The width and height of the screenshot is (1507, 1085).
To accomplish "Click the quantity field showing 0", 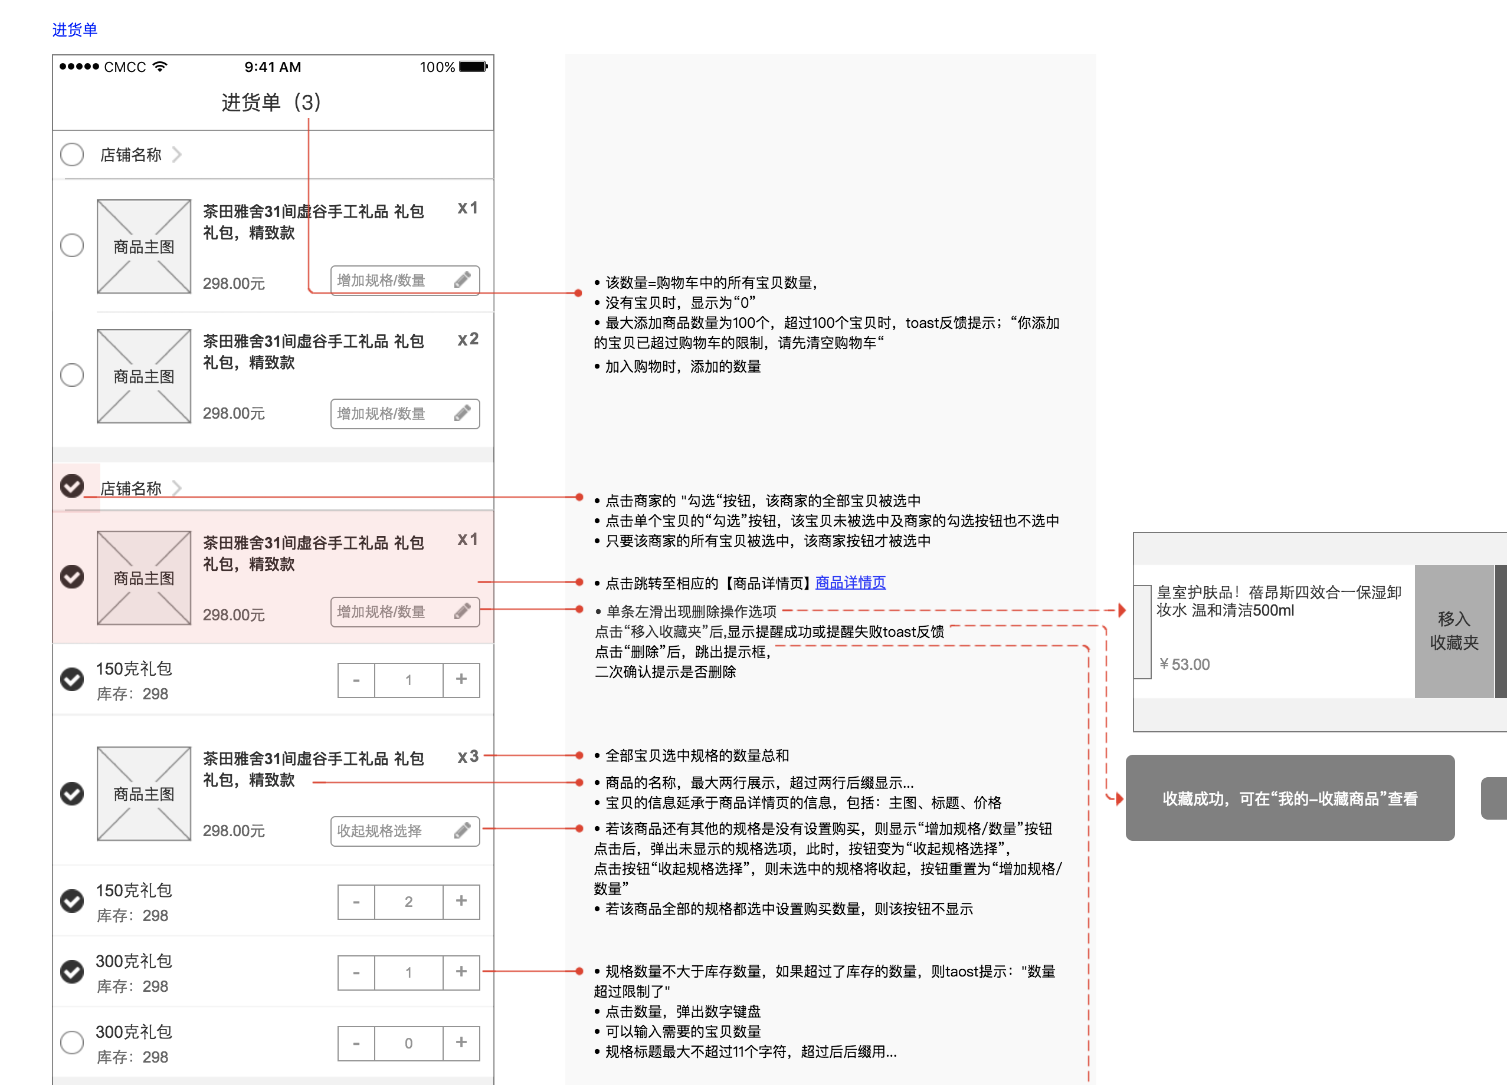I will 409,1043.
